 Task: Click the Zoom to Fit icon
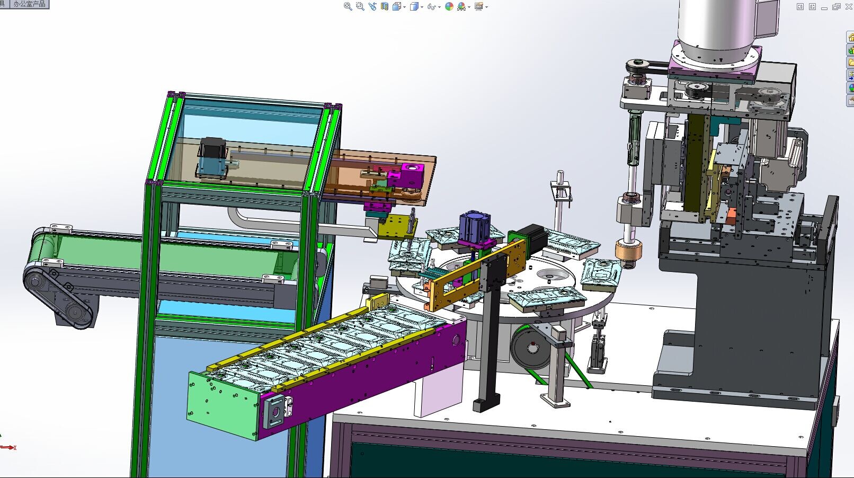pos(348,6)
